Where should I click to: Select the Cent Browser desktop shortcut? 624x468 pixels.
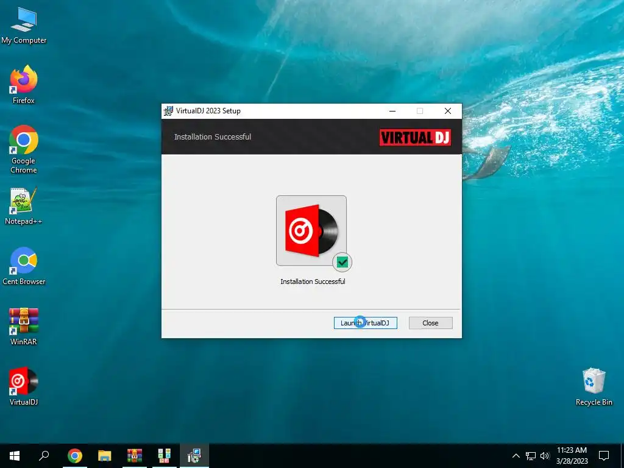(24, 266)
